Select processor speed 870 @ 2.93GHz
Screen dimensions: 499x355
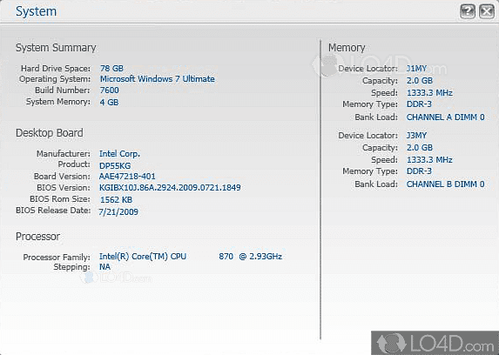(250, 257)
